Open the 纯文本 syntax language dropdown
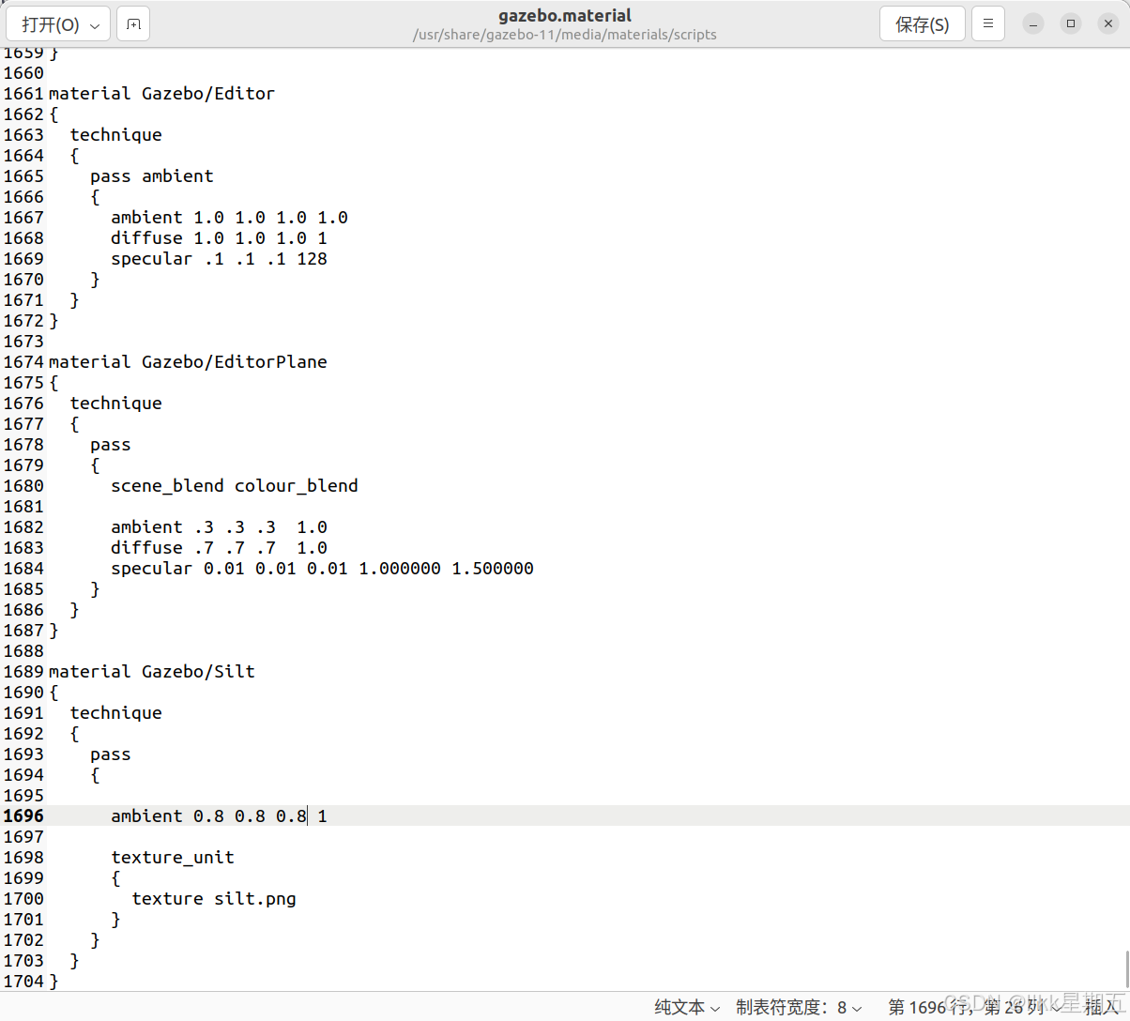Image resolution: width=1130 pixels, height=1021 pixels. click(x=687, y=1007)
